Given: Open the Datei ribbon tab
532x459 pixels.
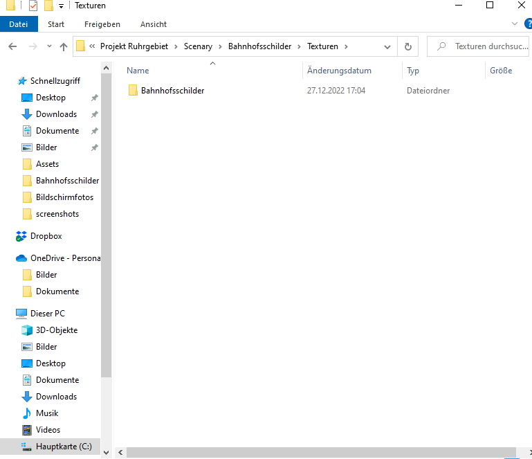Looking at the screenshot, I should pyautogui.click(x=19, y=24).
